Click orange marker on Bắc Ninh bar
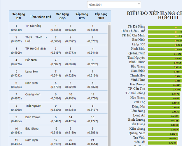Screen dimensions: 182x146 tap(176, 41)
